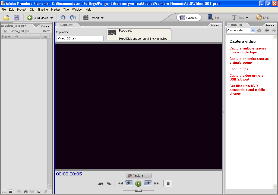Go to next scene in capture controls

tap(109, 184)
